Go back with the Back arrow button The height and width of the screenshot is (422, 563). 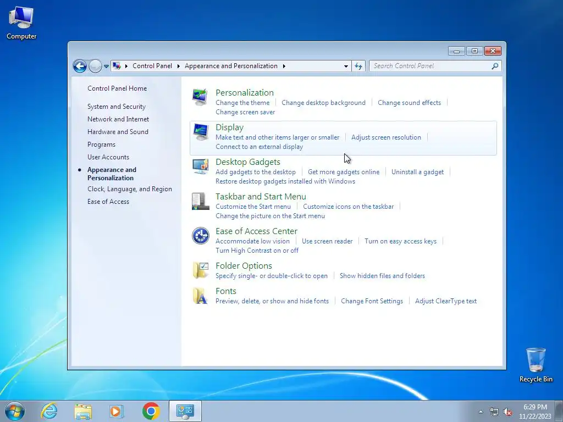coord(80,66)
